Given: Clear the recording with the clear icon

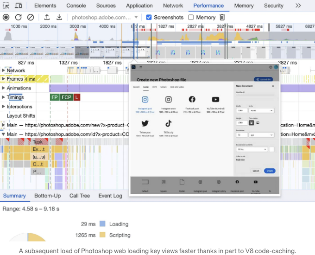Looking at the screenshot, I should coord(31,17).
